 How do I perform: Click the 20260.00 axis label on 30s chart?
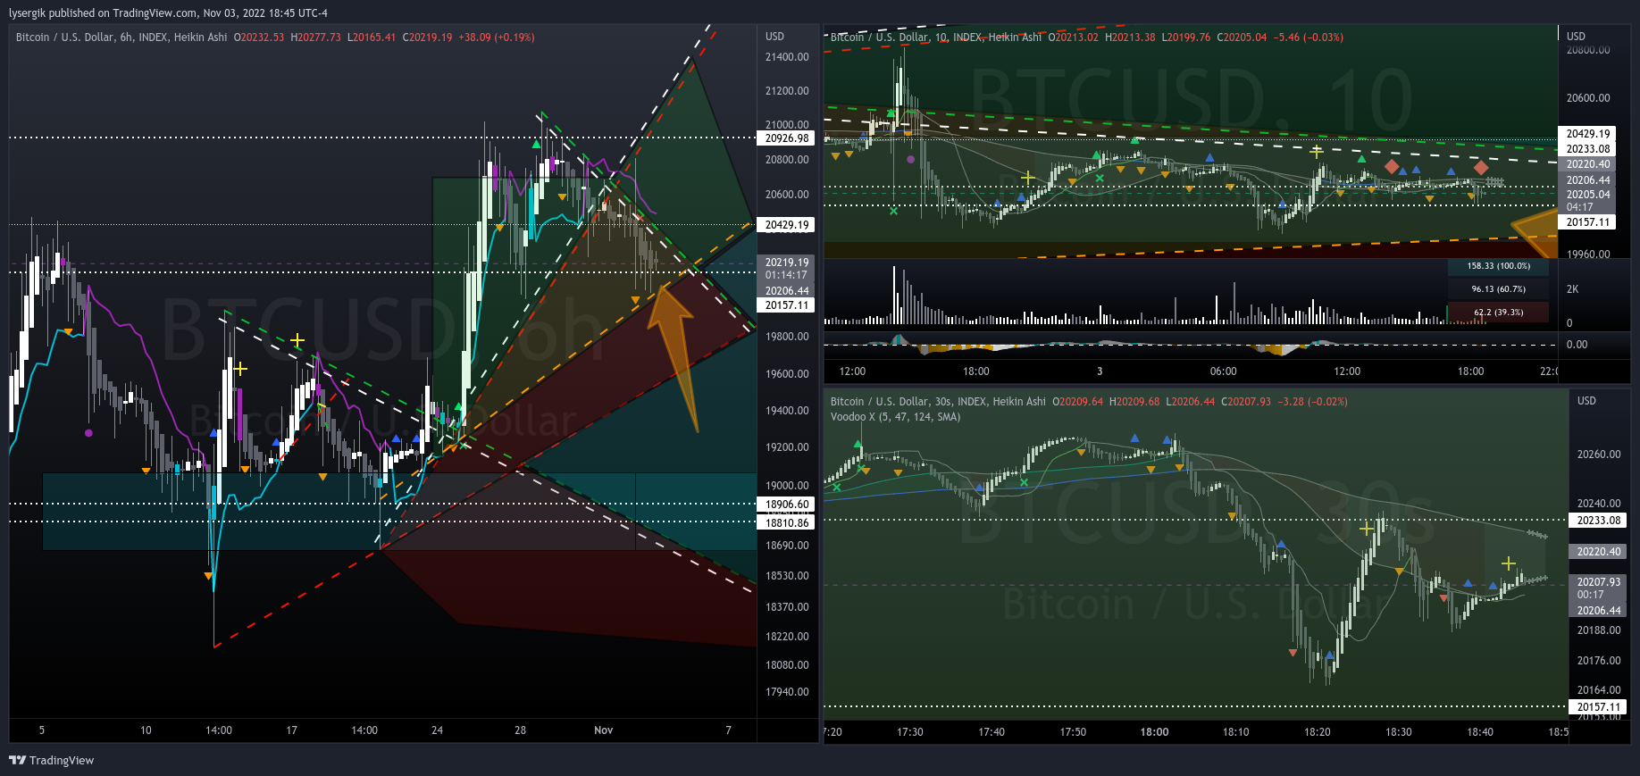[x=1598, y=455]
